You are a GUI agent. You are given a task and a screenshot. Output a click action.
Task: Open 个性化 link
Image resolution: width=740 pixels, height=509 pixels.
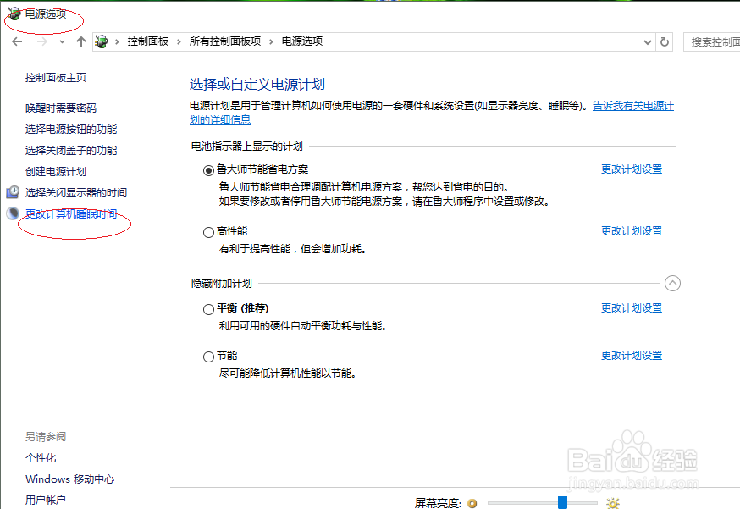41,458
